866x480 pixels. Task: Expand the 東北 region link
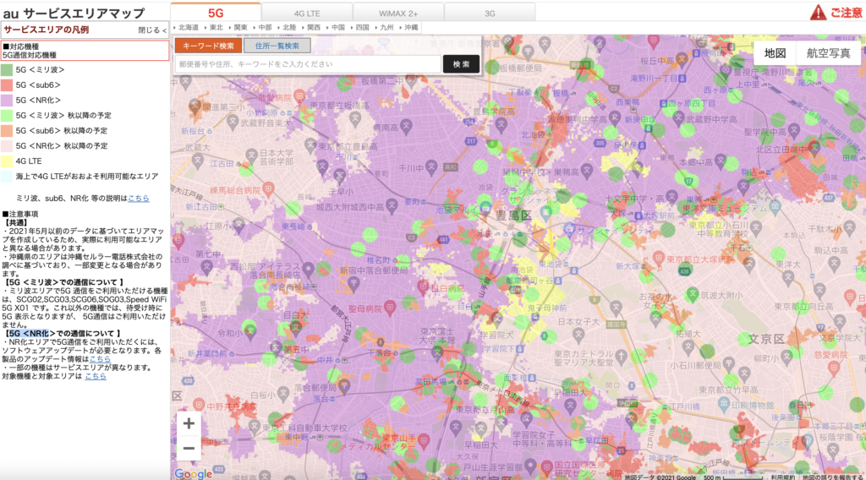point(214,27)
